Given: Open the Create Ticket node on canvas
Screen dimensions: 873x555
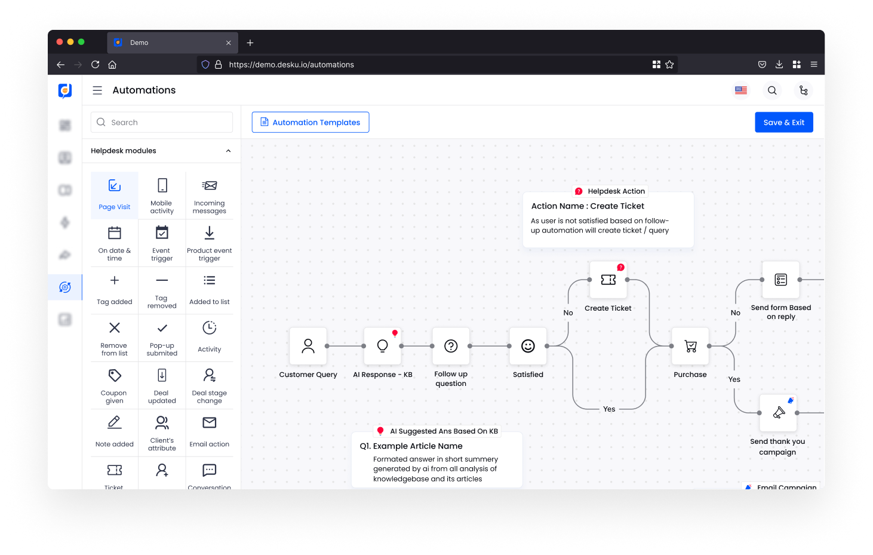Looking at the screenshot, I should pos(608,280).
